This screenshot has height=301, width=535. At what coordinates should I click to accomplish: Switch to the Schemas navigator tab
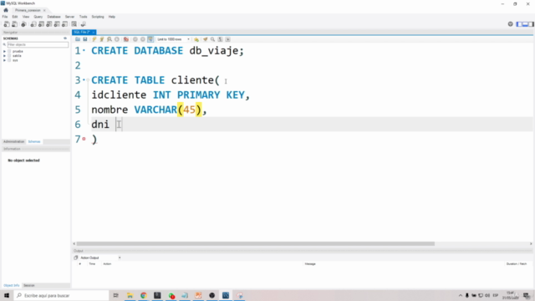[x=34, y=141]
